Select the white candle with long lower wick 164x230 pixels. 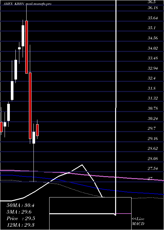(34, 138)
